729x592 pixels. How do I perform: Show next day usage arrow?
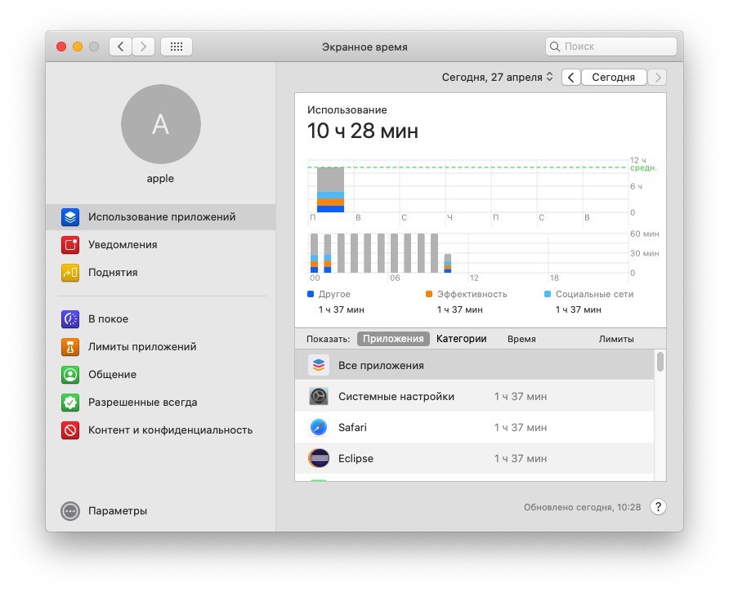(657, 77)
